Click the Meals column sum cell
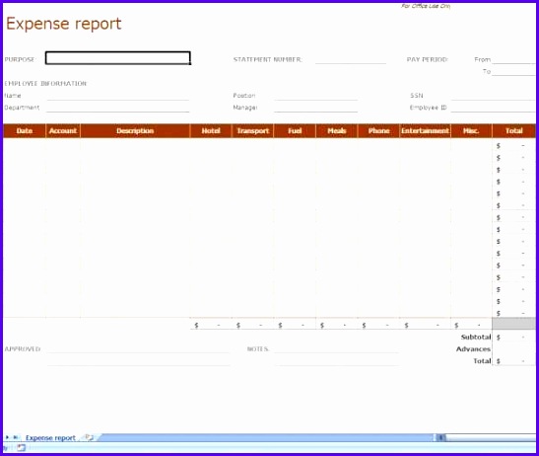The height and width of the screenshot is (456, 539). pos(337,325)
